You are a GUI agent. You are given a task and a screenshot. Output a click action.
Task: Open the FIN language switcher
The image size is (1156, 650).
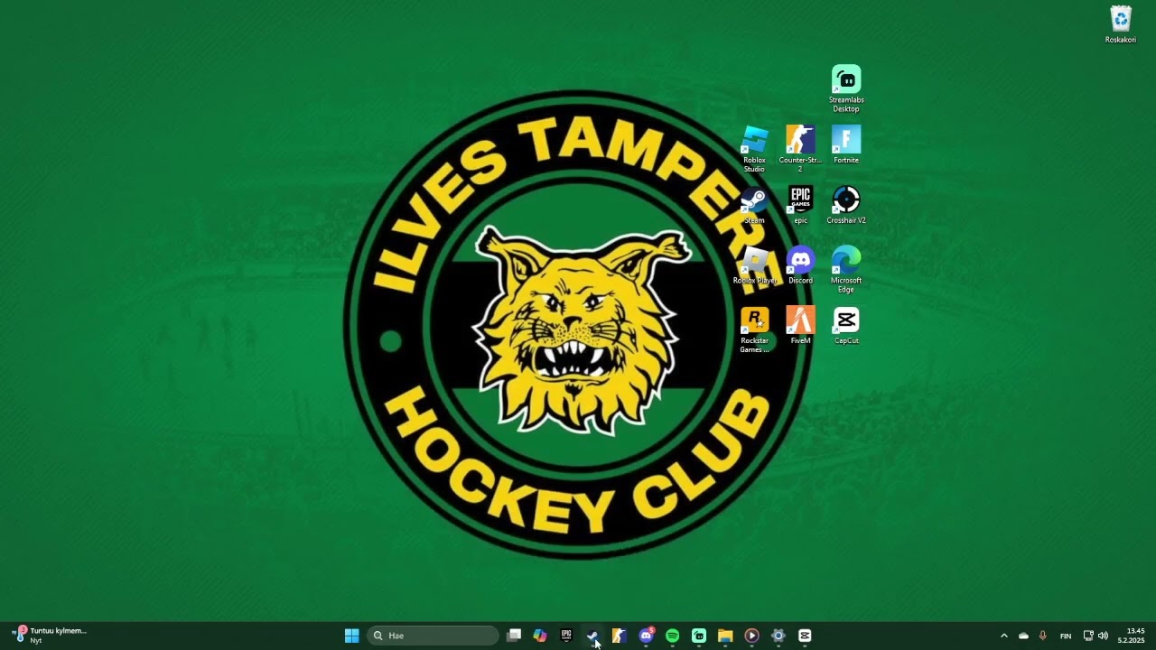click(x=1066, y=636)
